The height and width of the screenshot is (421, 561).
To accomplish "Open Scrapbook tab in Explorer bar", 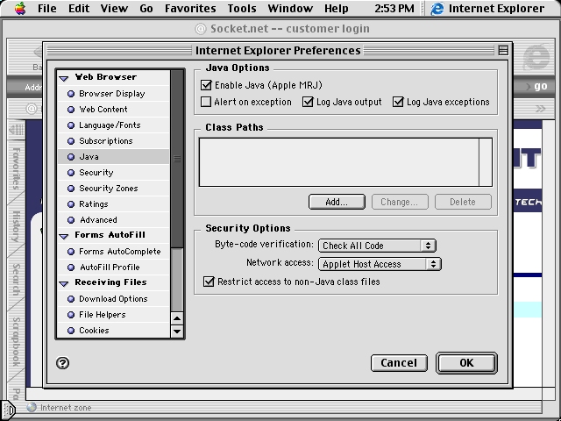I will 16,342.
